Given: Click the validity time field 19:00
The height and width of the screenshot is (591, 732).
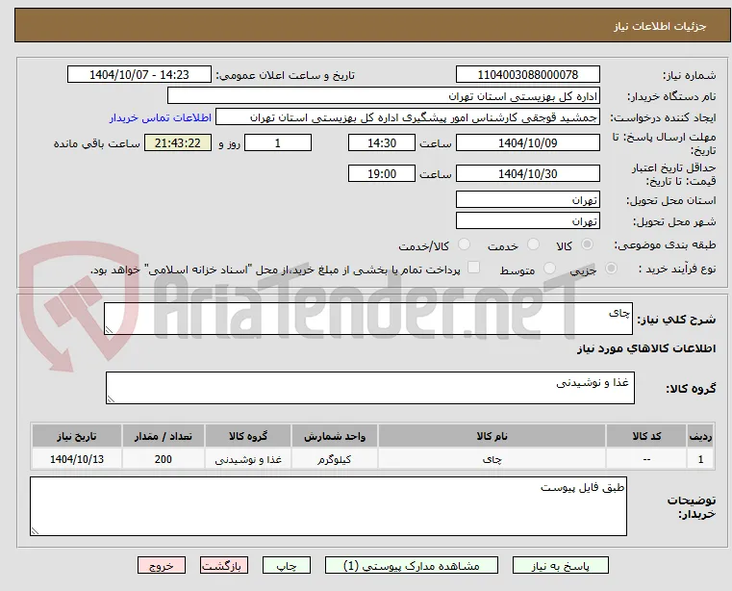Looking at the screenshot, I should click(382, 173).
